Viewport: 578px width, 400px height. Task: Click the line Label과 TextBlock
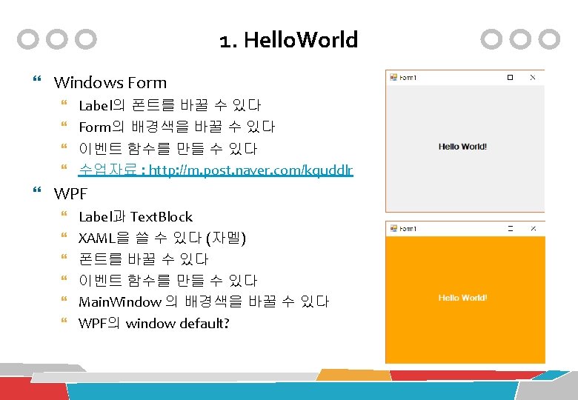pyautogui.click(x=136, y=216)
